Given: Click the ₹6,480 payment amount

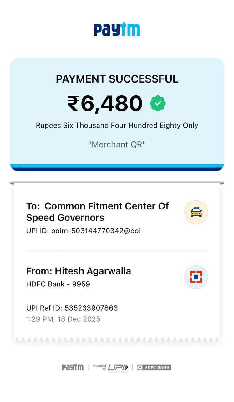Looking at the screenshot, I should point(105,103).
